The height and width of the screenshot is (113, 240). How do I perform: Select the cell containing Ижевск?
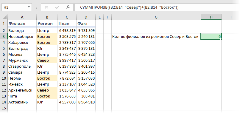tap(22, 84)
